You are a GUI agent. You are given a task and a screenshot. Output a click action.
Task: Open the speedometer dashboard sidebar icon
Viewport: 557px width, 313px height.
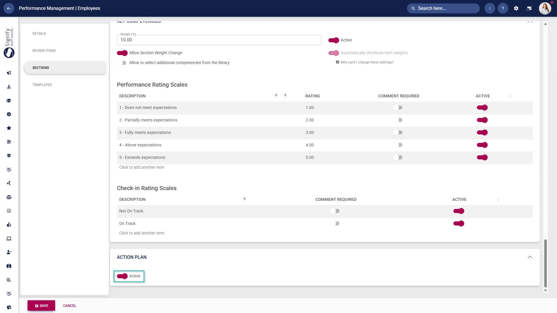click(9, 114)
